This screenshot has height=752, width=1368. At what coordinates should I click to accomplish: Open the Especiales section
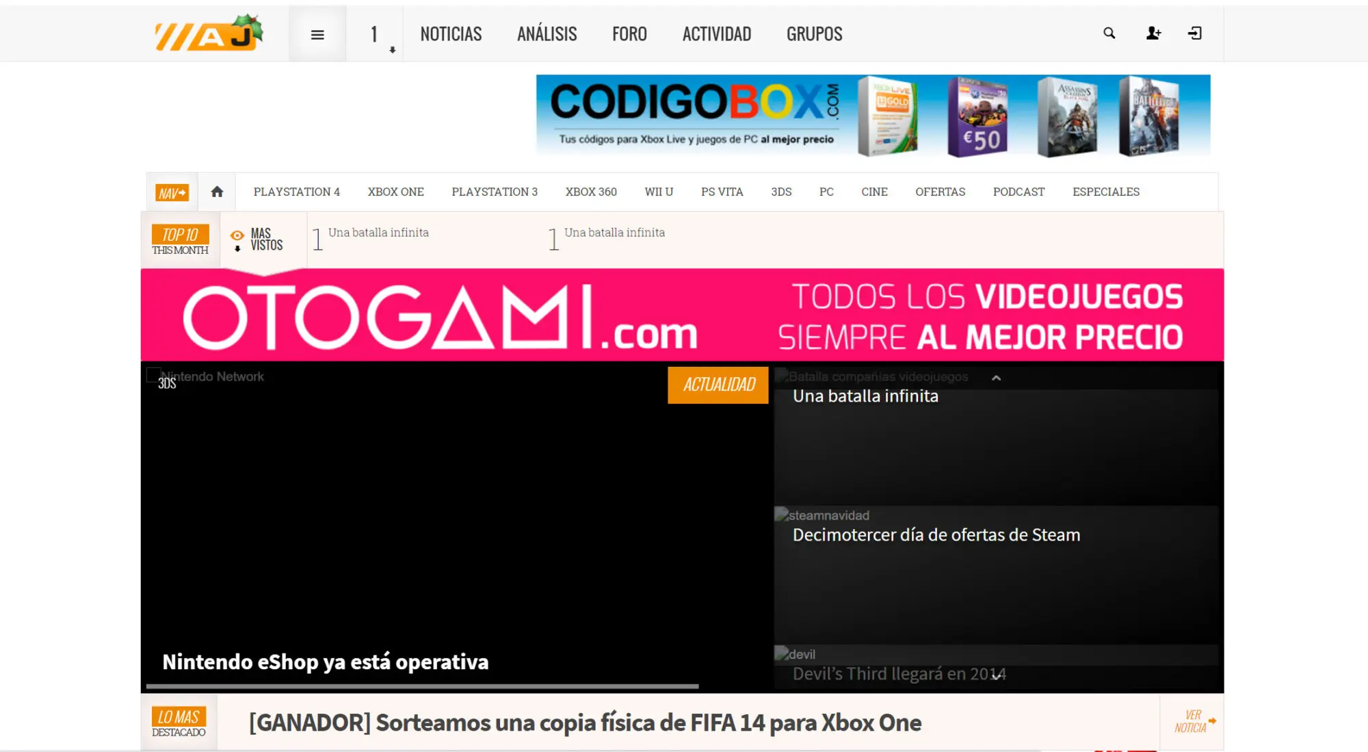1106,192
